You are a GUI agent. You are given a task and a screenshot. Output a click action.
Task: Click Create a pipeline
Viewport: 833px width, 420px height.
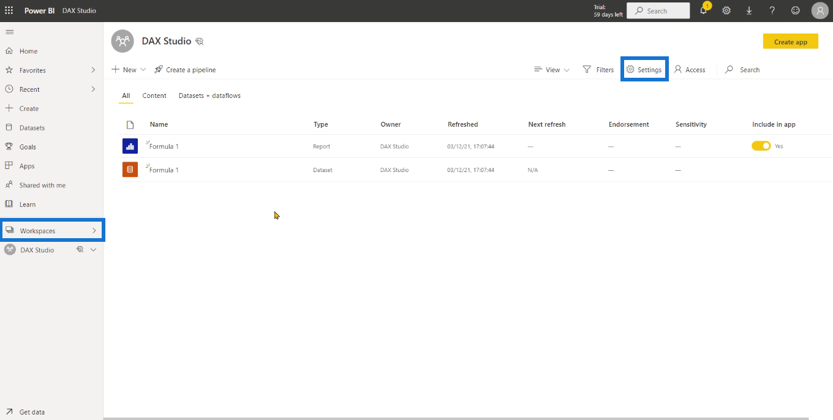[x=185, y=70]
